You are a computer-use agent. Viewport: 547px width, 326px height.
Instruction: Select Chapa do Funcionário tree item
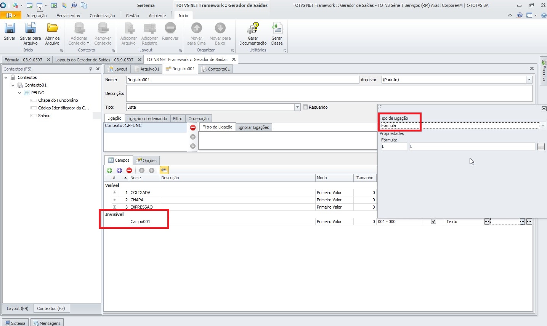coord(58,100)
